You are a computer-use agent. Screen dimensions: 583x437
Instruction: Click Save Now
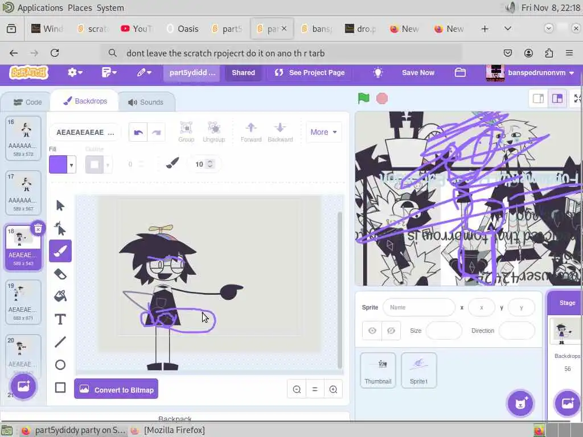pyautogui.click(x=418, y=72)
